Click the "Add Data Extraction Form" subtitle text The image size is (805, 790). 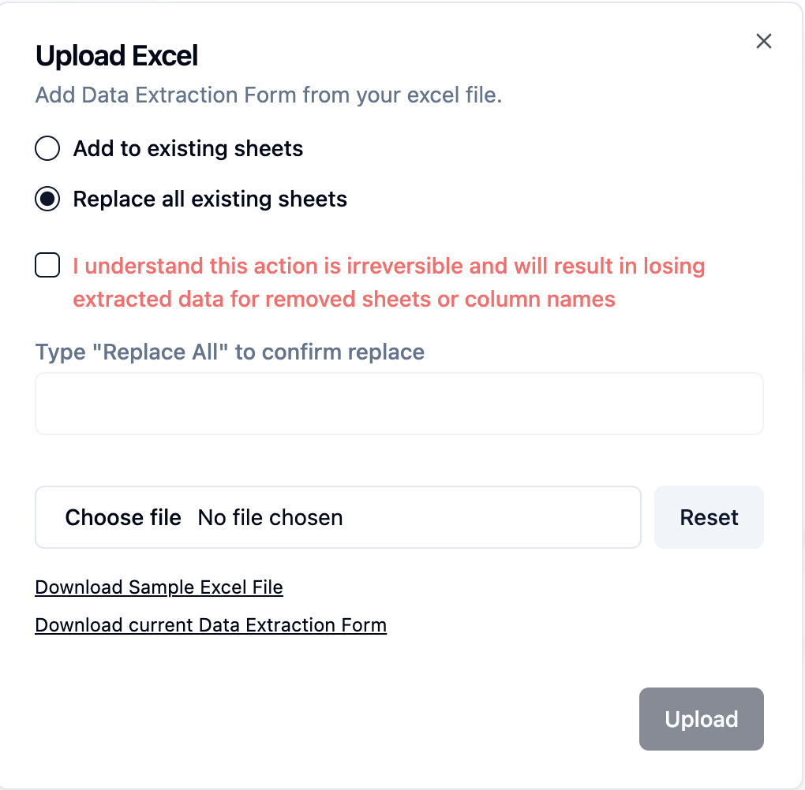[268, 95]
